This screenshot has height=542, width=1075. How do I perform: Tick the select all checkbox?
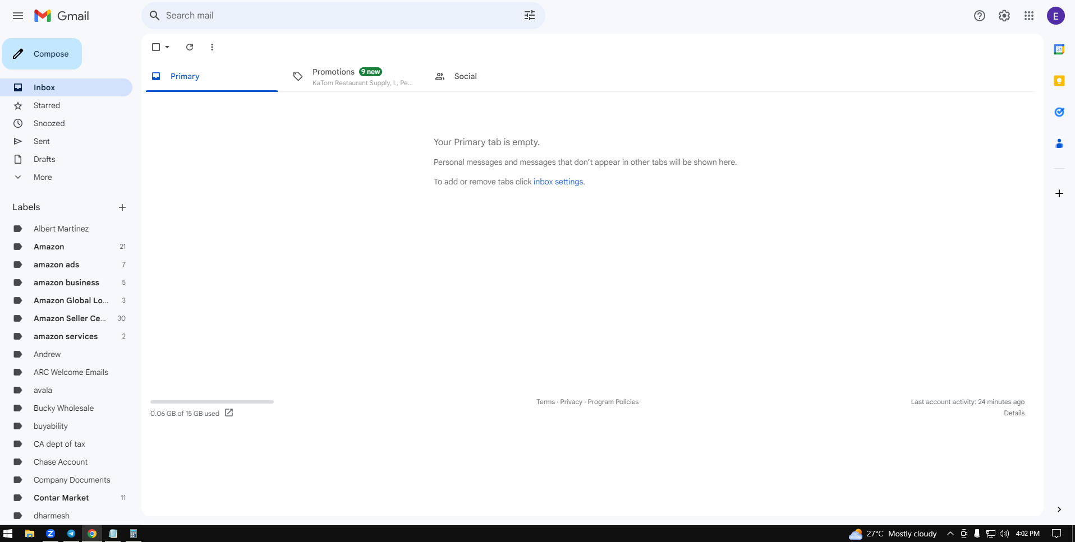156,47
